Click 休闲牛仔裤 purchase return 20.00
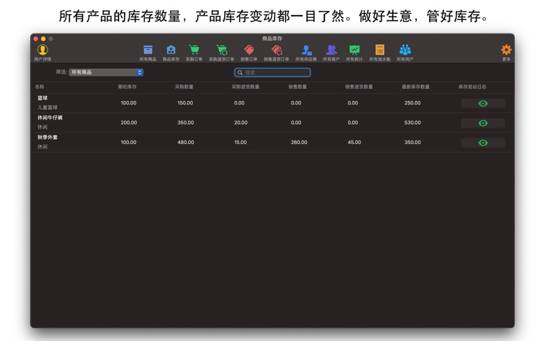The width and height of the screenshot is (545, 341). (x=241, y=123)
